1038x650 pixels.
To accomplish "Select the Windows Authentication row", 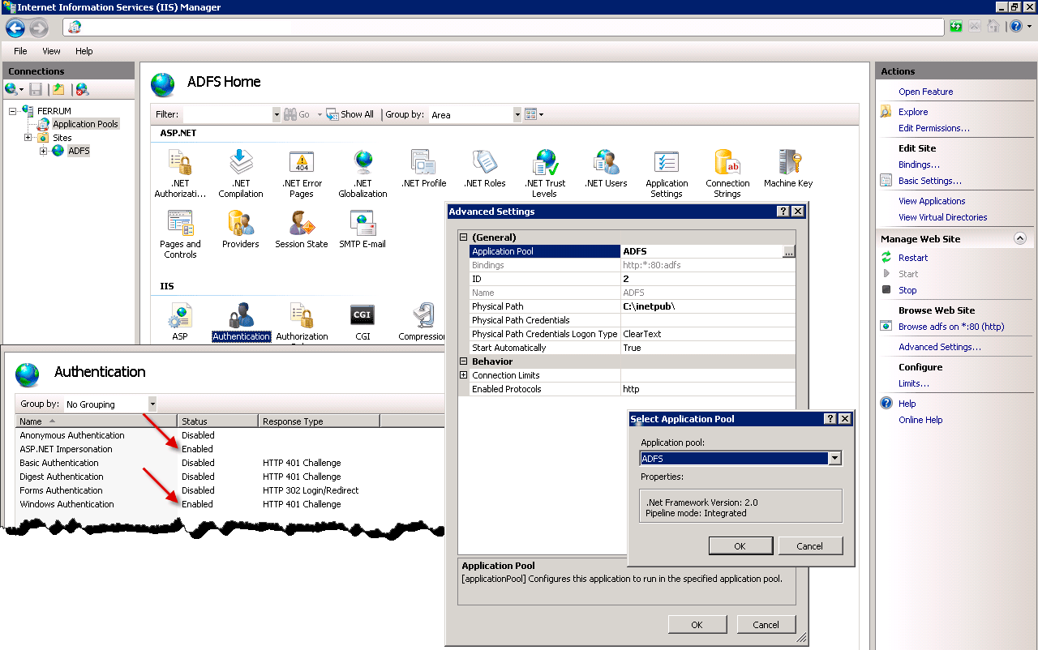I will 229,504.
